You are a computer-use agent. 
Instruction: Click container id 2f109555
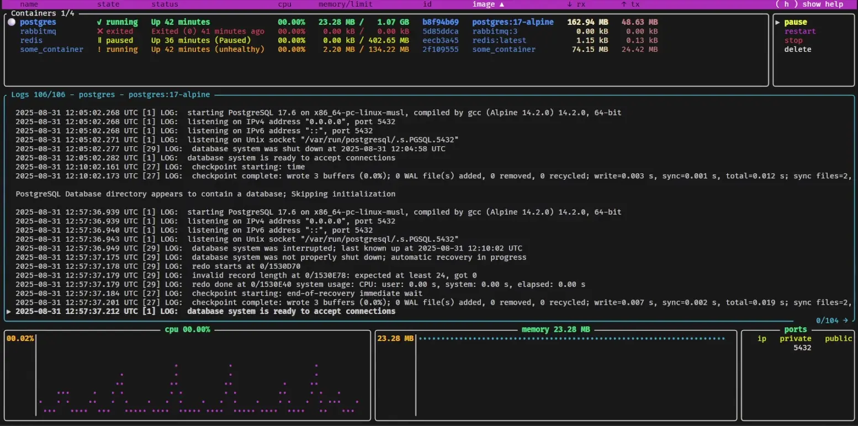point(440,49)
